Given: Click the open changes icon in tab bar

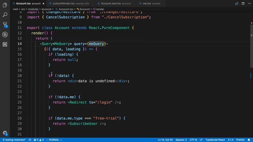Looking at the screenshot, I should (x=237, y=4).
